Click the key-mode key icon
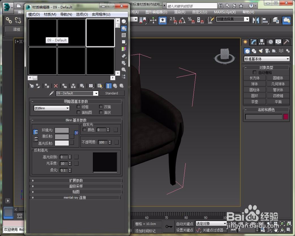 pos(169,227)
